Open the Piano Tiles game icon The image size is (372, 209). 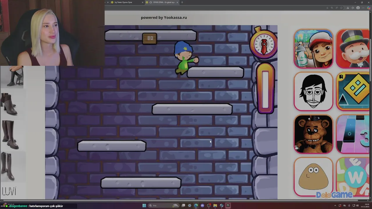[353, 134]
